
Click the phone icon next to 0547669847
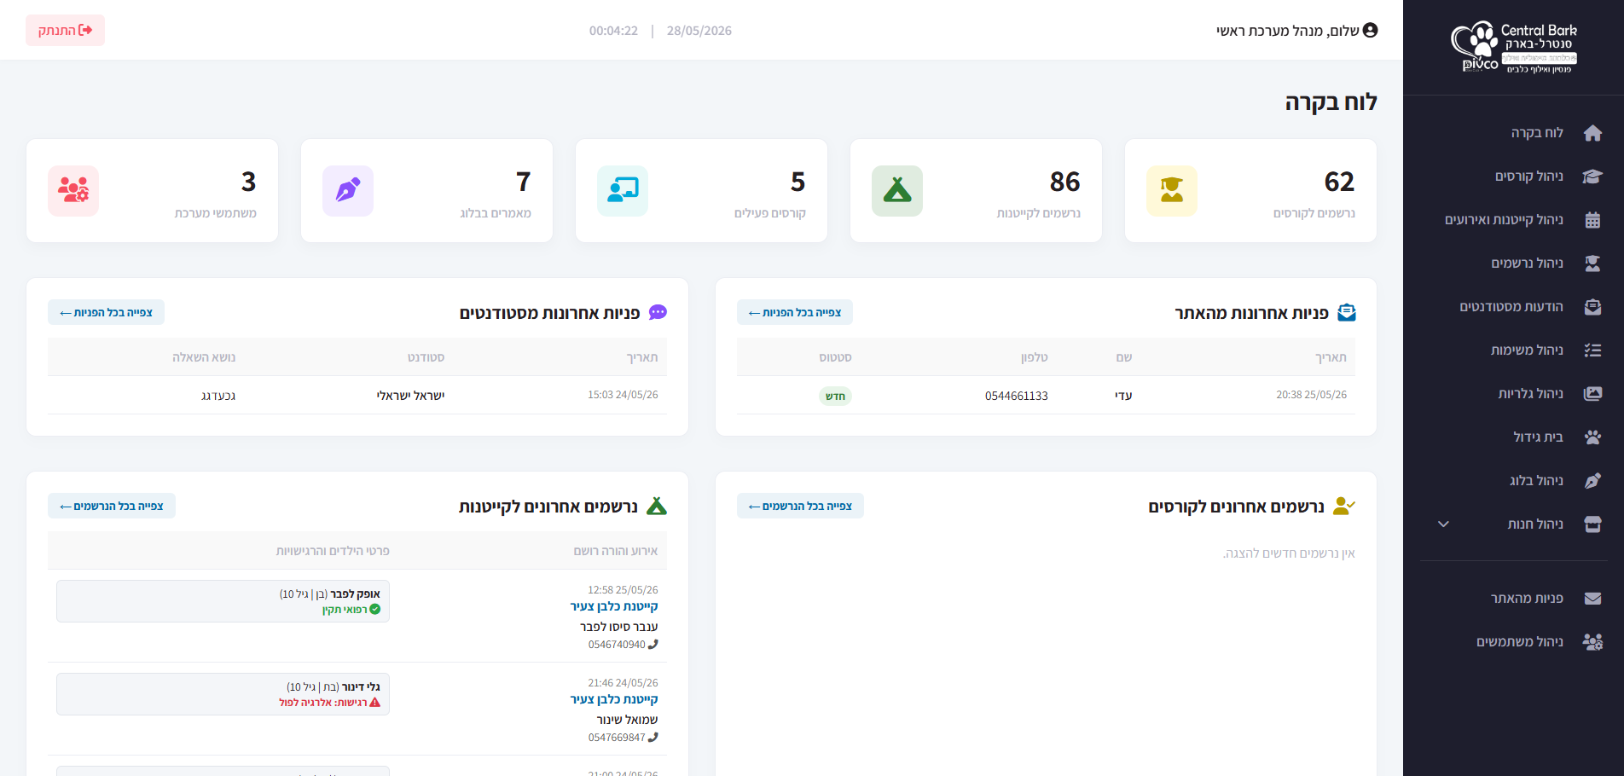tap(653, 738)
